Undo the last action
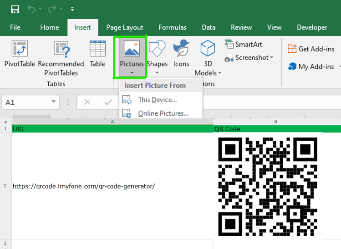This screenshot has width=341, height=249. click(x=32, y=9)
